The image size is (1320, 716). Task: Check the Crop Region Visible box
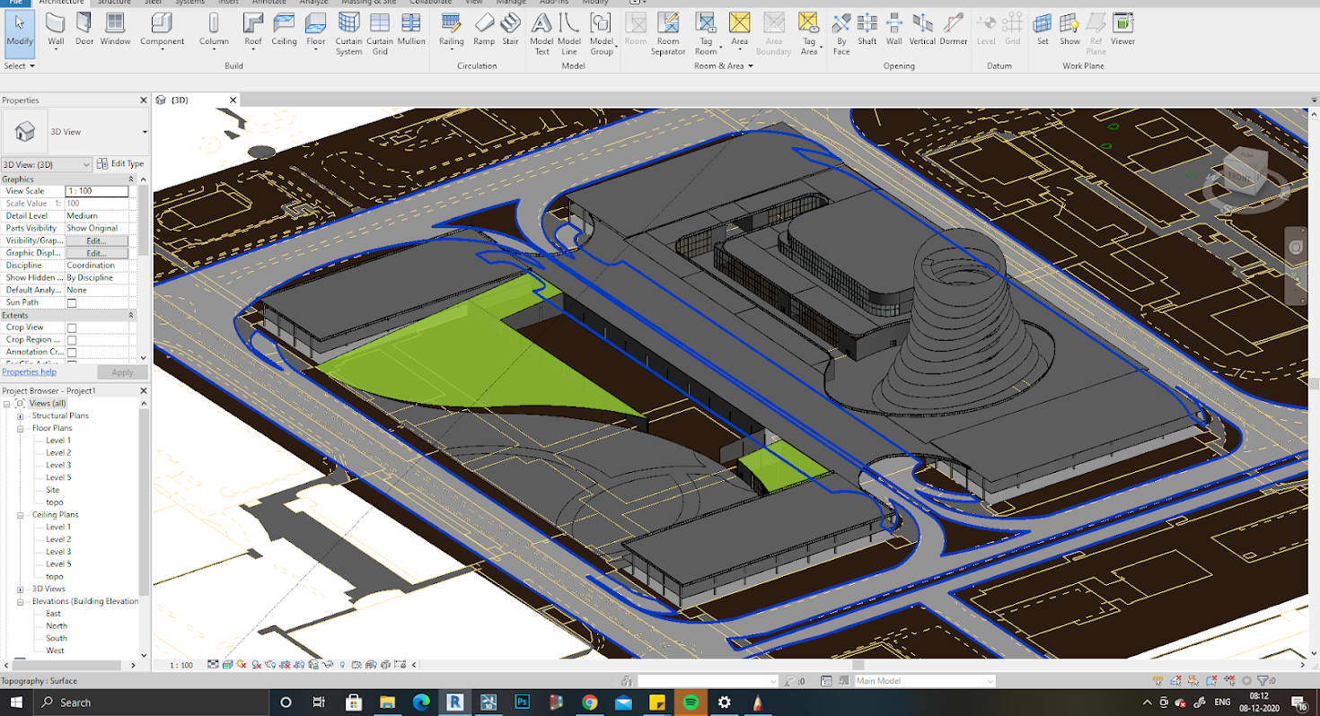coord(72,340)
